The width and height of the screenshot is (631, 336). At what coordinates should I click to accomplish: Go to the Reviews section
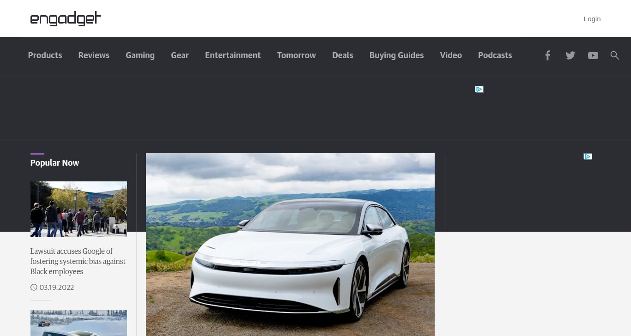[x=94, y=55]
